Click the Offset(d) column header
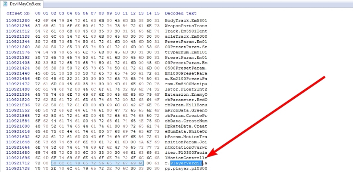 [16, 14]
